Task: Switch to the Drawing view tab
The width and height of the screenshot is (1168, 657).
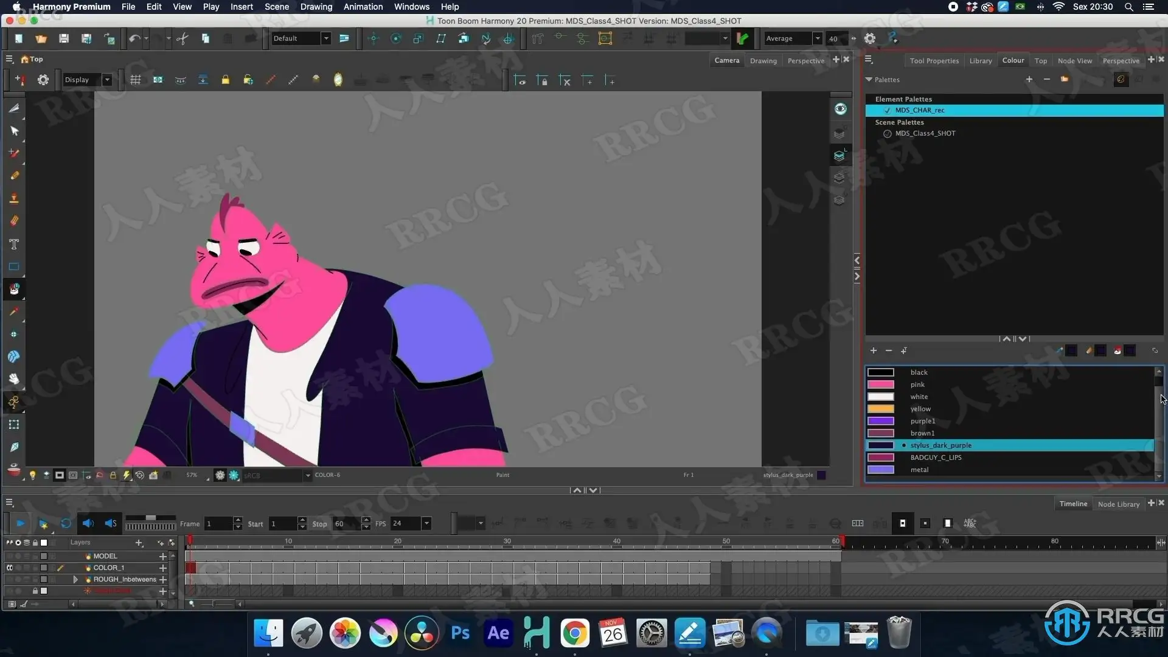Action: coord(763,60)
